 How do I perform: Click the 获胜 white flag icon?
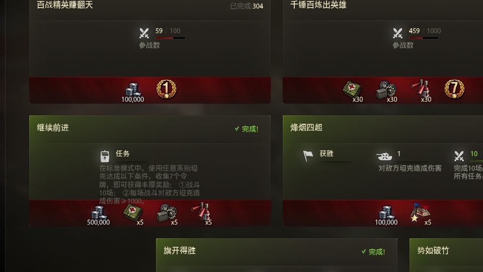point(308,156)
